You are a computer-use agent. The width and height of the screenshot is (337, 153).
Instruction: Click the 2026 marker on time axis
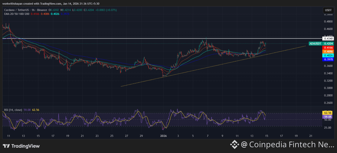[x=163, y=136]
